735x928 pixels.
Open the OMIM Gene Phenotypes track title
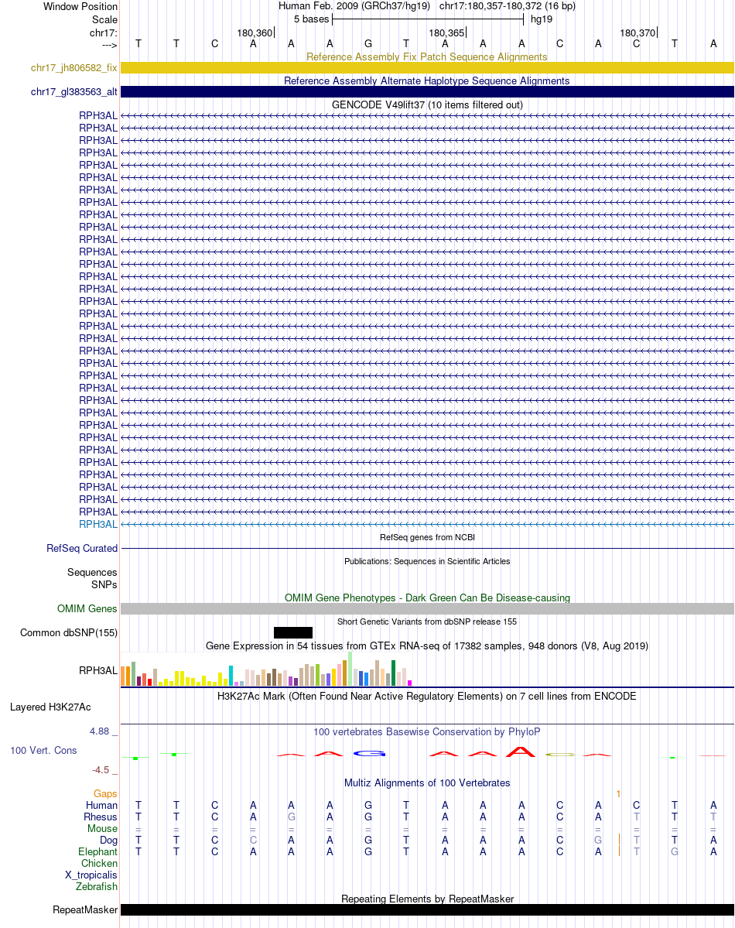click(x=427, y=598)
